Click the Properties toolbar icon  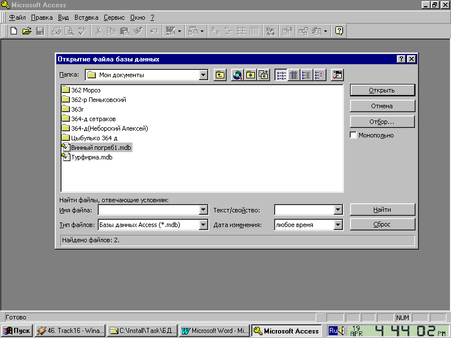point(286,31)
